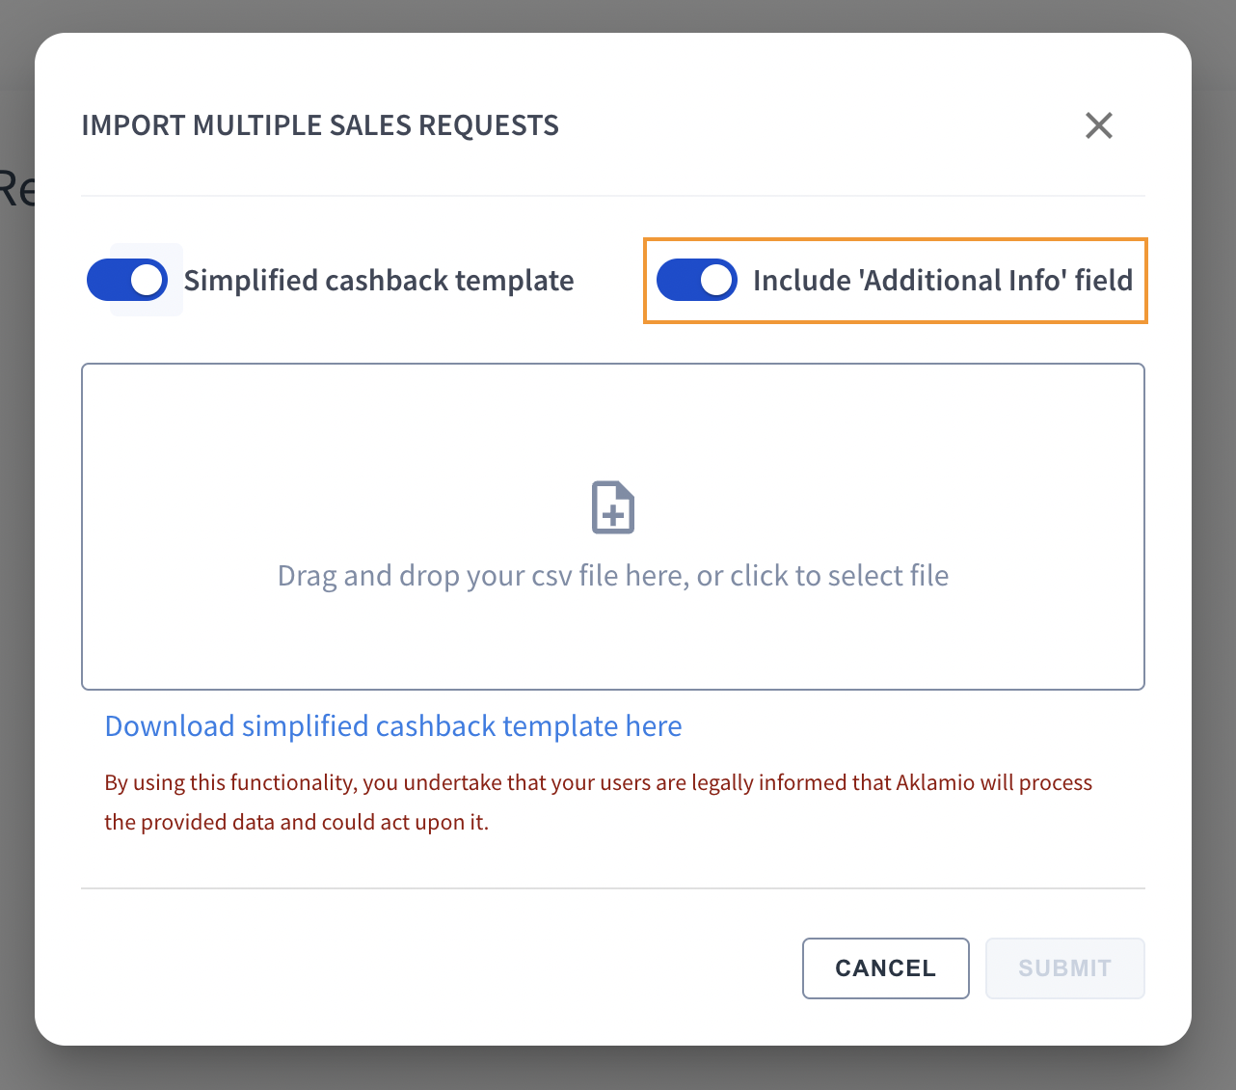Disable the Include 'Additional Info' field switch

696,281
